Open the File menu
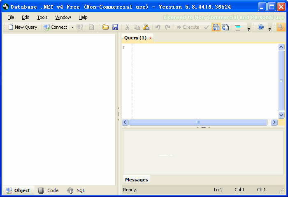288x197 pixels. click(x=11, y=17)
